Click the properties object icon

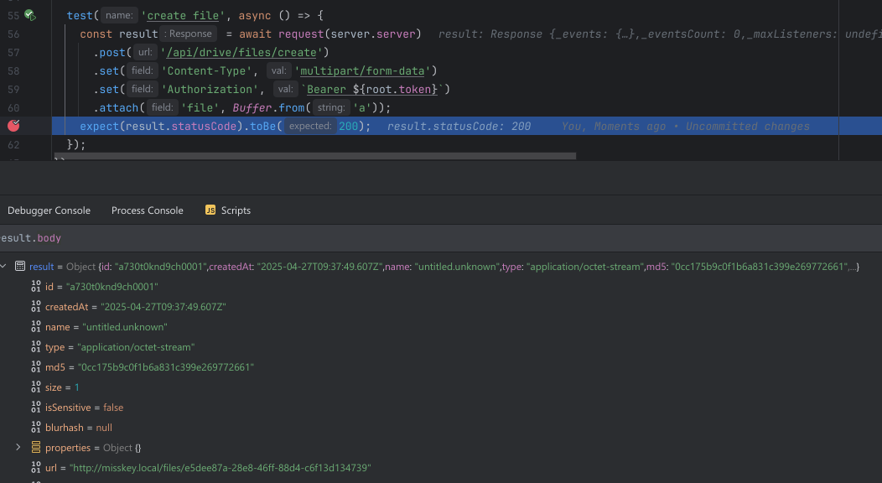(35, 448)
